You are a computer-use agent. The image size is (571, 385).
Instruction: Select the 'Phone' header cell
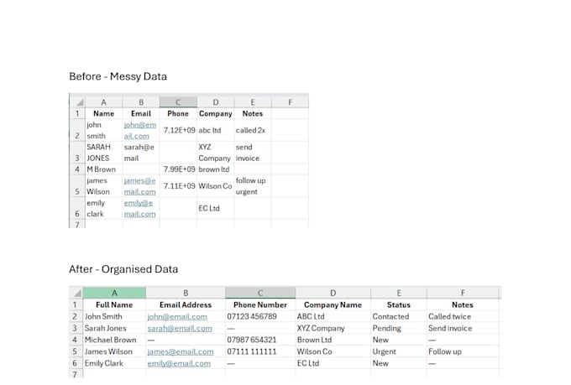pyautogui.click(x=178, y=113)
